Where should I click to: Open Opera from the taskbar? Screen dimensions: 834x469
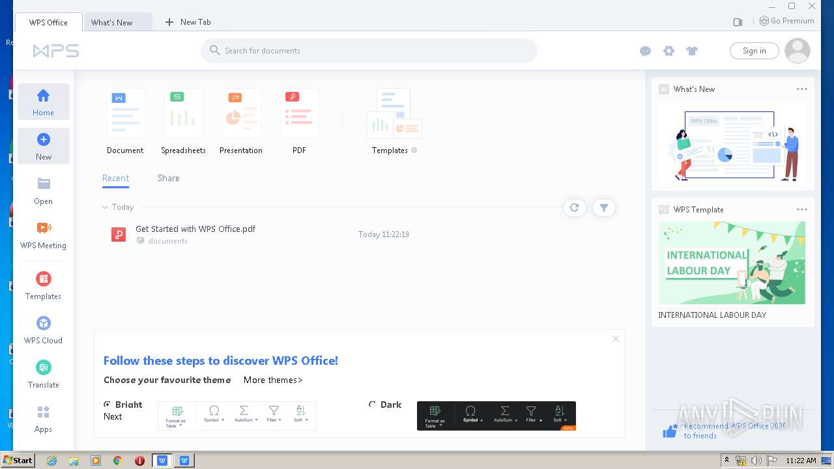click(139, 461)
